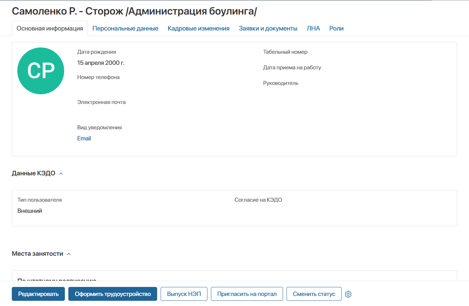
Task: Click Оформить трудоустройство button
Action: click(113, 294)
